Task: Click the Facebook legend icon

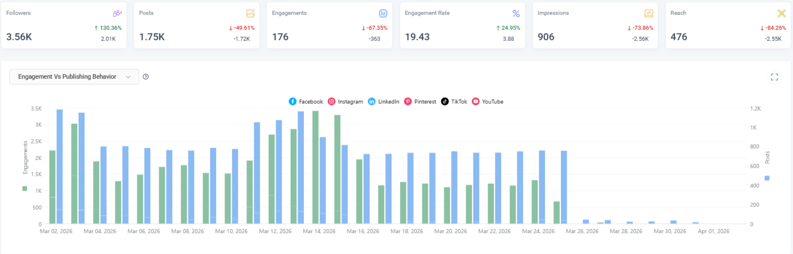Action: tap(292, 101)
